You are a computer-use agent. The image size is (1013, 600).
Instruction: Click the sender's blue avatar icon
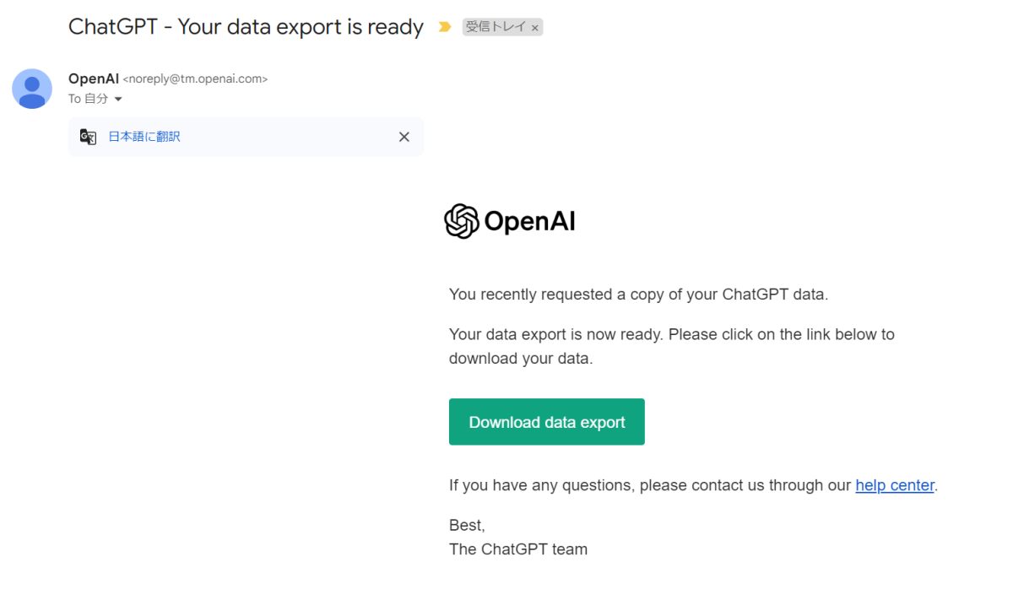click(x=32, y=89)
